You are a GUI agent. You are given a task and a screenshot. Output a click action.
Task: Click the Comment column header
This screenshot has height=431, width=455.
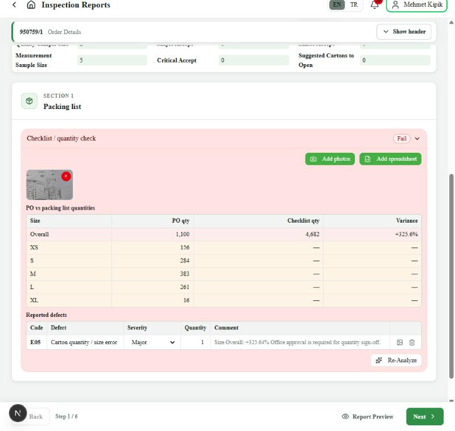[226, 328]
